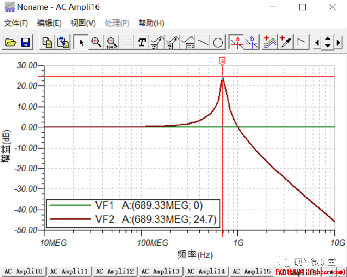Click the VF2 A:(689.33MEG; 24.7) legend text
The image size is (347, 277).
point(156,219)
